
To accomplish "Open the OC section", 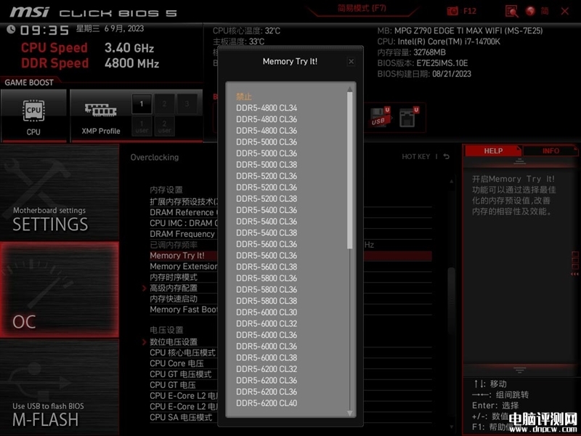I will pyautogui.click(x=60, y=289).
